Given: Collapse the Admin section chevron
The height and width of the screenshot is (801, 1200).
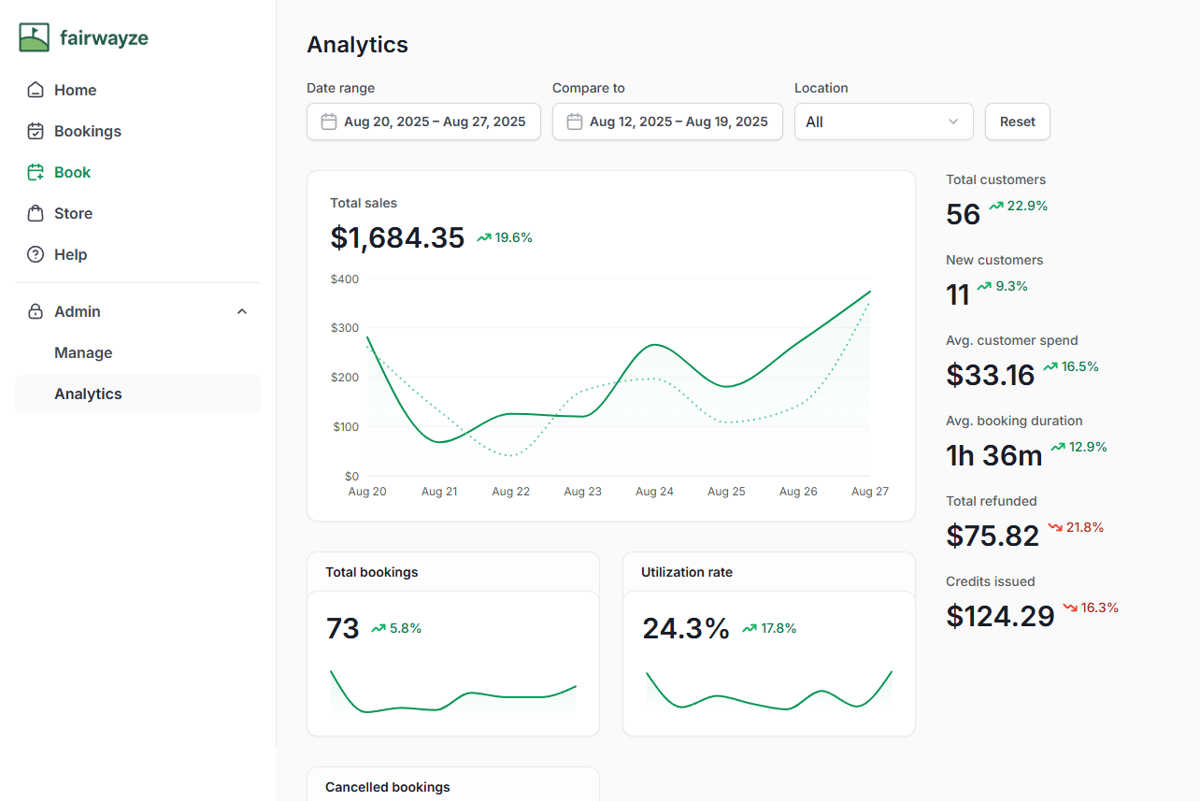Looking at the screenshot, I should [242, 312].
